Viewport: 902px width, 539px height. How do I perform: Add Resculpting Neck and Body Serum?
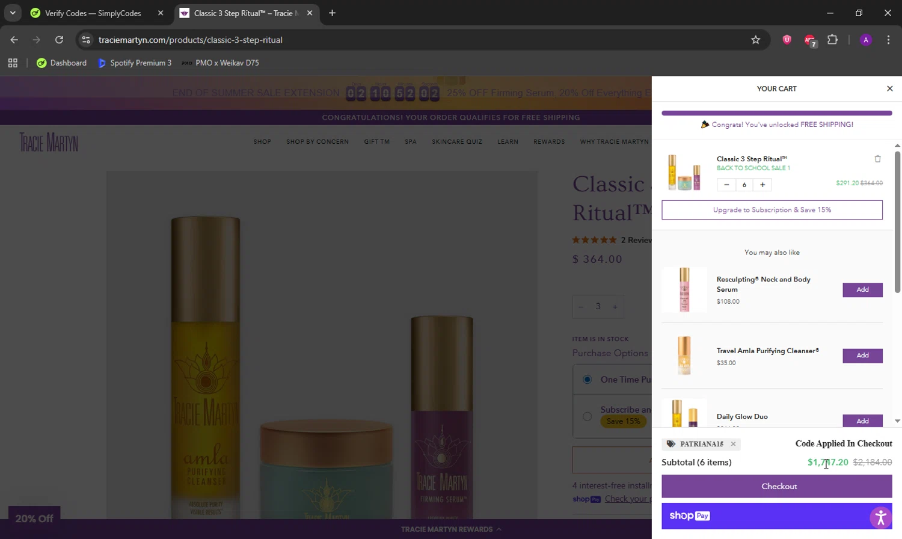tap(862, 289)
